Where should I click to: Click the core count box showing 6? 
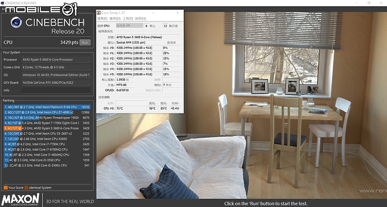click(147, 26)
